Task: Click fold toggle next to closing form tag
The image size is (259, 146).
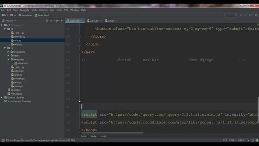Action: tap(79, 36)
